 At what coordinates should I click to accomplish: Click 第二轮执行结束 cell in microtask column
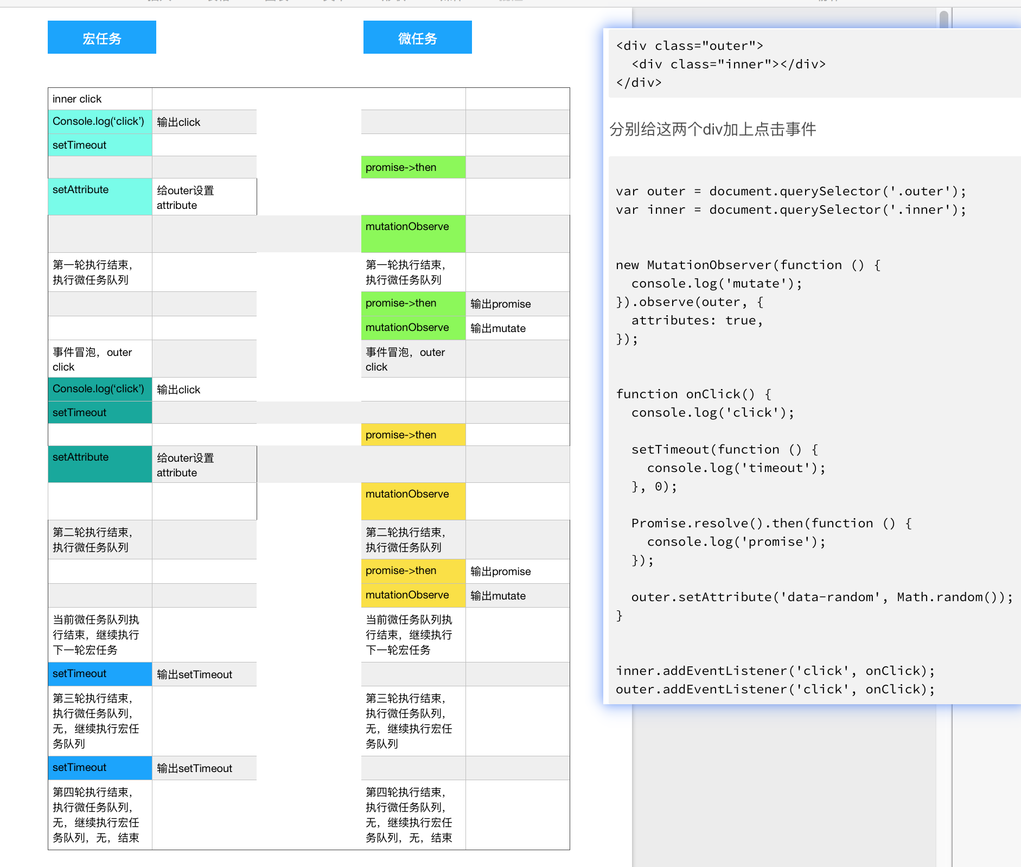(x=413, y=540)
